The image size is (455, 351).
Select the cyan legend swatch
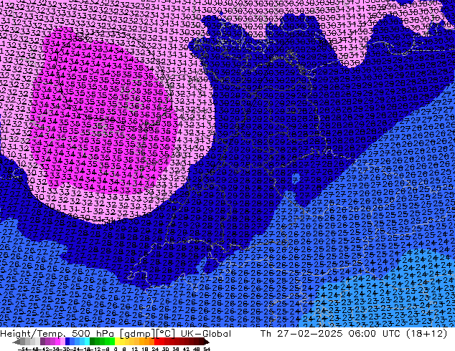tap(87, 342)
